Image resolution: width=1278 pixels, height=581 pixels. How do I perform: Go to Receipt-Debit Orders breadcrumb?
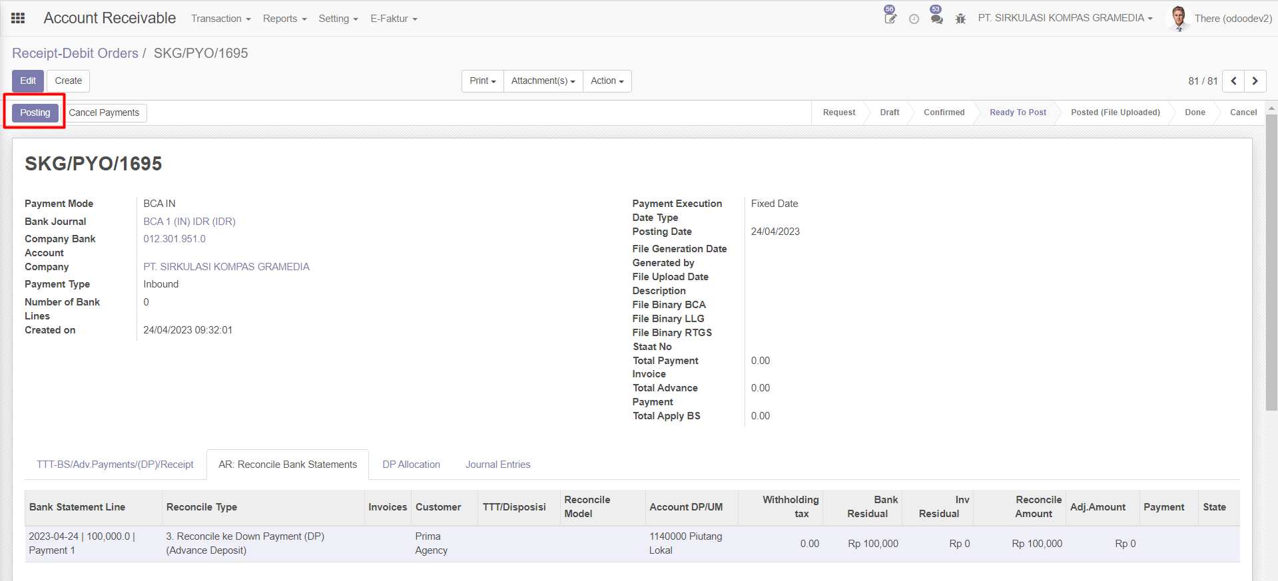(75, 53)
